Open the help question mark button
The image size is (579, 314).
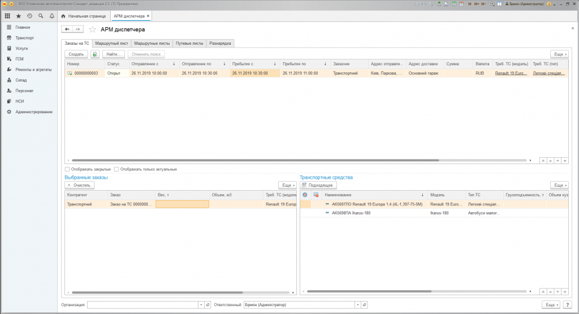[567, 305]
